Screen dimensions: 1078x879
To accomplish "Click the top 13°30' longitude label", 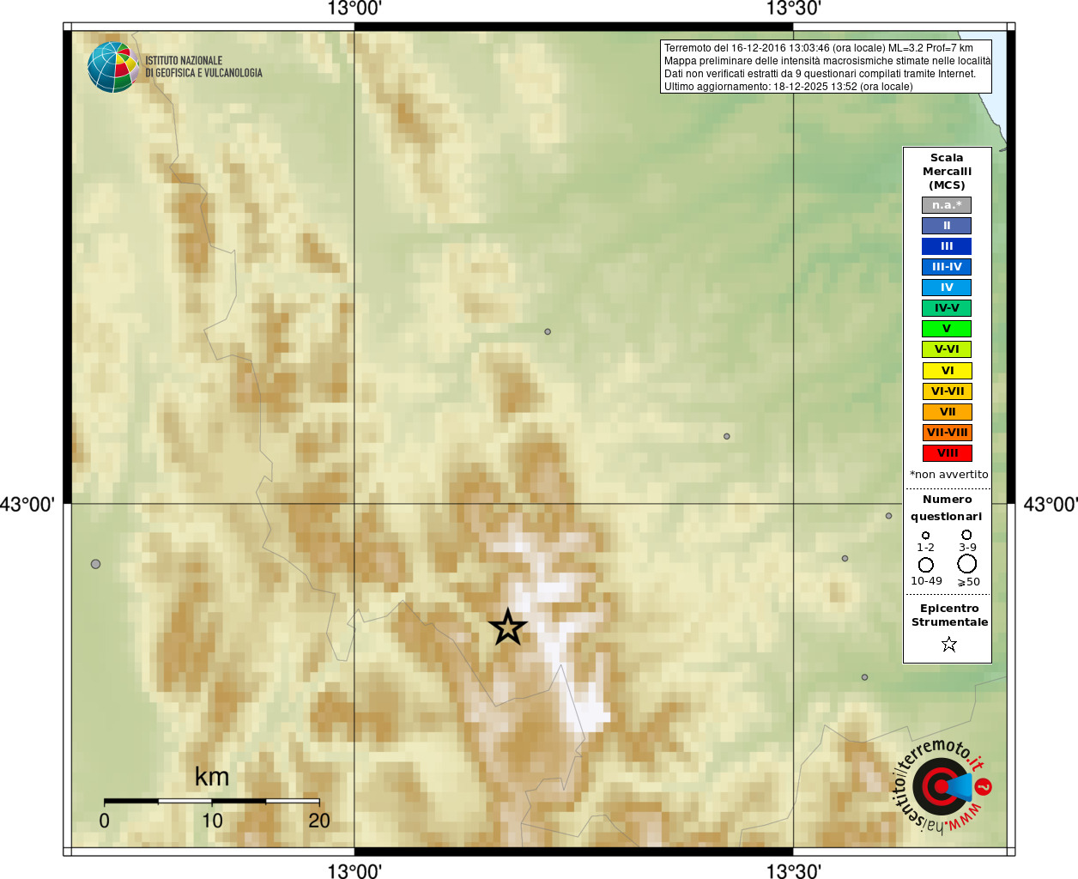I will (x=794, y=9).
